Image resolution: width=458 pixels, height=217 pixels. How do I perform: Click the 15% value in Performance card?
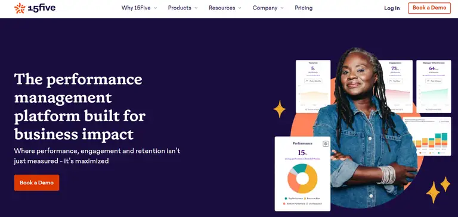click(x=302, y=152)
